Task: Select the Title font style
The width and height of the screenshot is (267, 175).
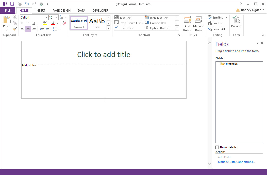Action: click(x=97, y=23)
